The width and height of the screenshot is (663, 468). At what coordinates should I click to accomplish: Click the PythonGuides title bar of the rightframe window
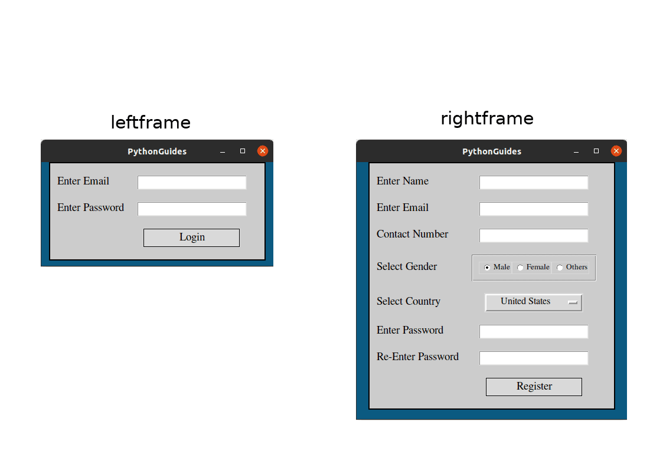[x=492, y=151]
